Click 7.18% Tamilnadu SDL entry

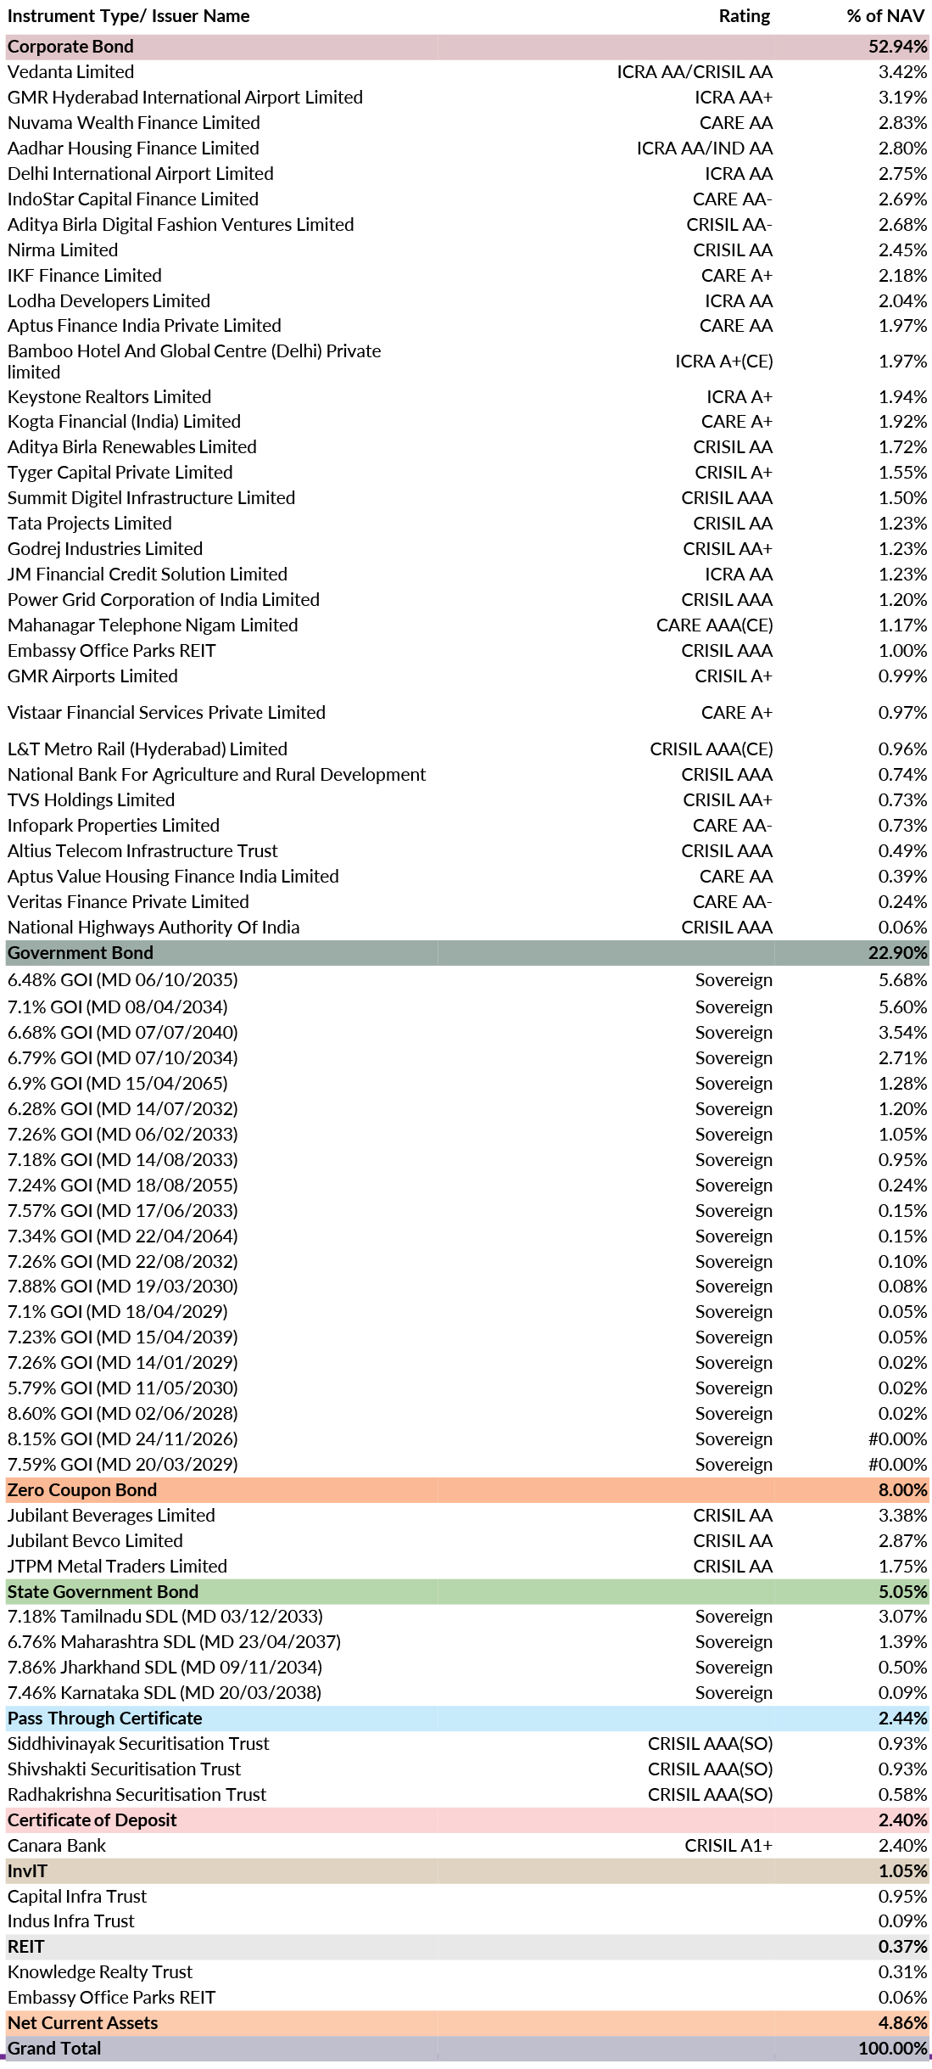(x=165, y=1617)
